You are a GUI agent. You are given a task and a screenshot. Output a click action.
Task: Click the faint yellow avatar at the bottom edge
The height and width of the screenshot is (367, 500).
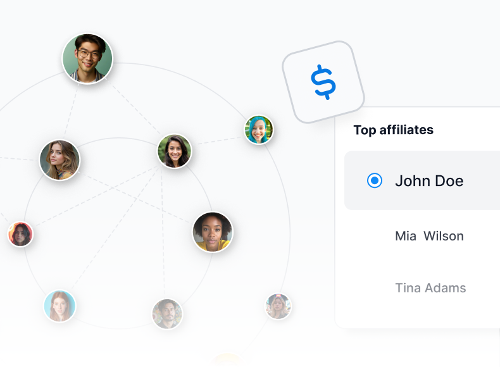[x=228, y=361]
